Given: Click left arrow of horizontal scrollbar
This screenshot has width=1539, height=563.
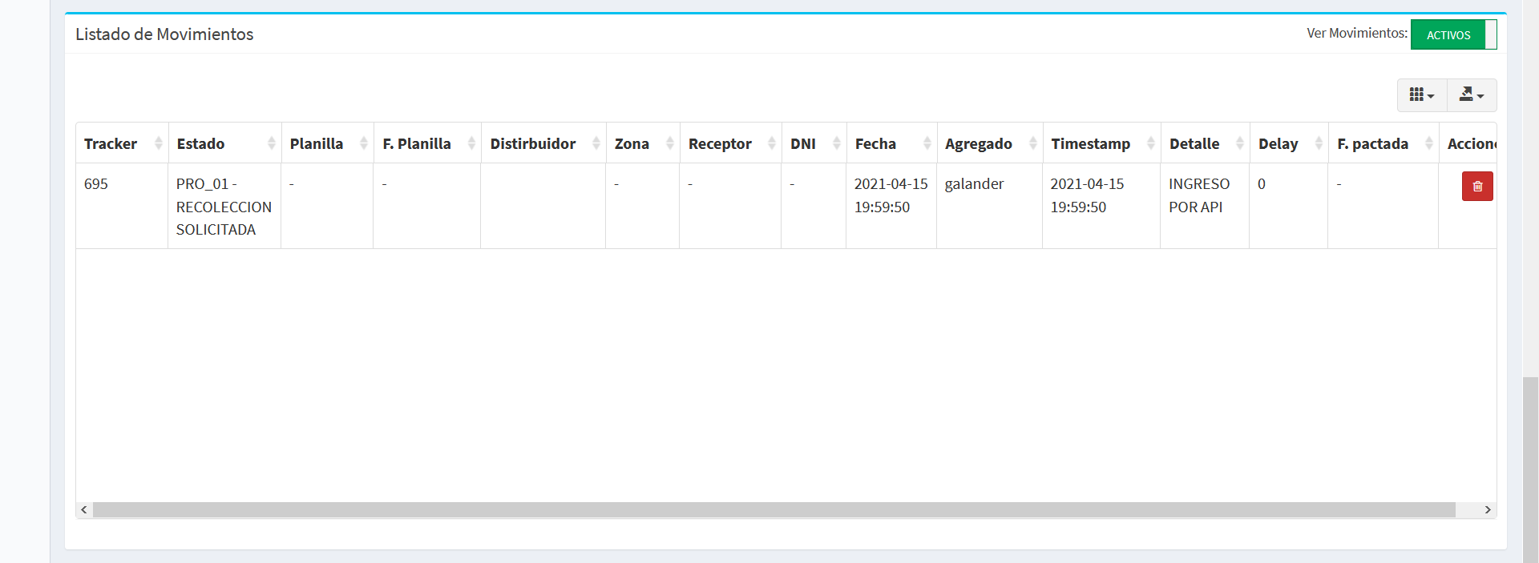Looking at the screenshot, I should click(x=84, y=510).
